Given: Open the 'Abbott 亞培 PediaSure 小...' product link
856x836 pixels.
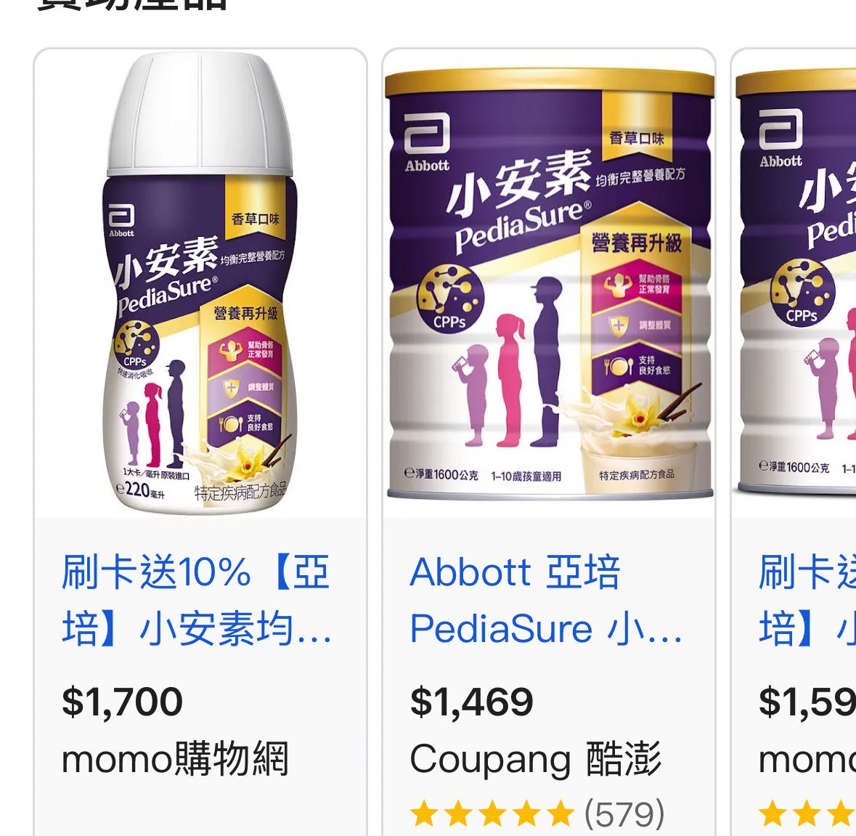Looking at the screenshot, I should coord(546,600).
